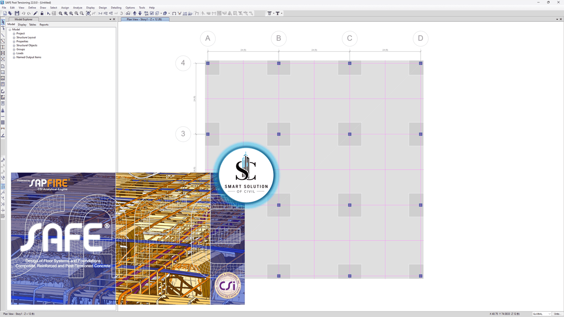The height and width of the screenshot is (317, 564).
Task: Open the Design menu
Action: (x=103, y=8)
